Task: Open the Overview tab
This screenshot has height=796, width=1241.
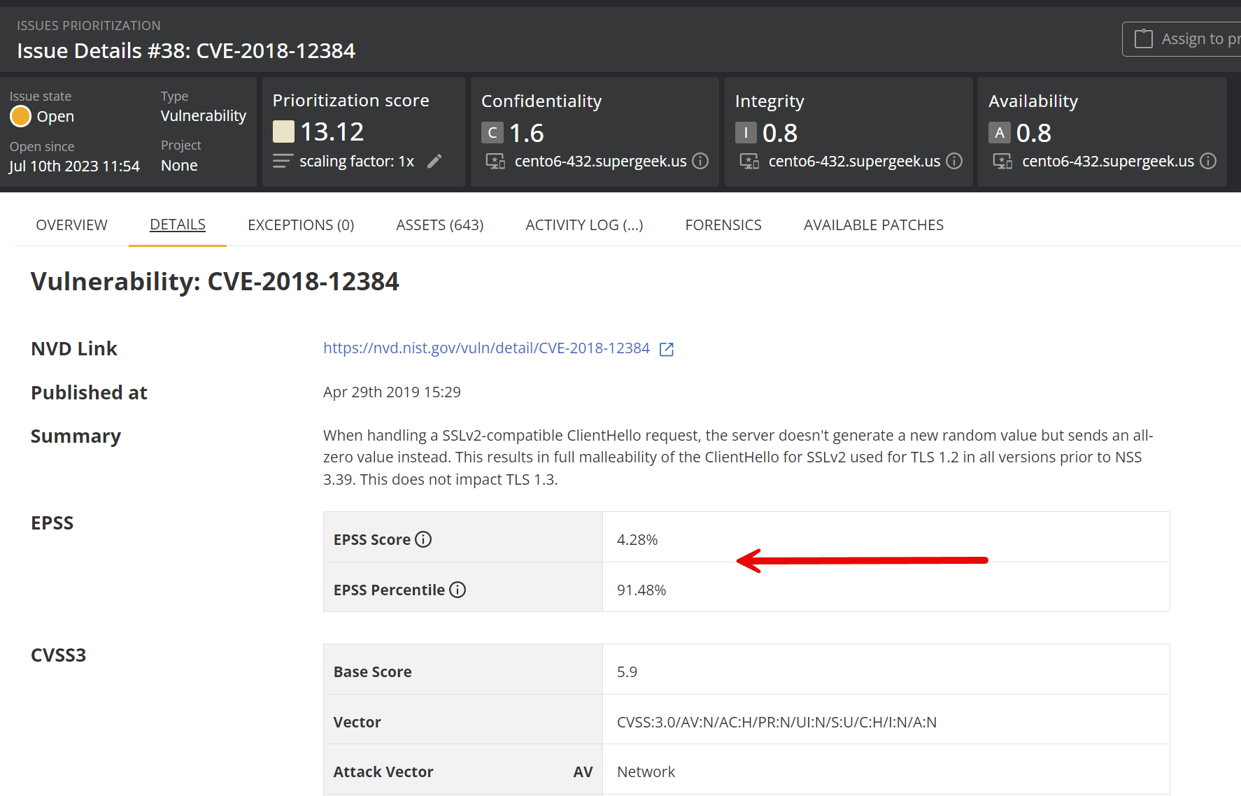Action: pyautogui.click(x=71, y=225)
